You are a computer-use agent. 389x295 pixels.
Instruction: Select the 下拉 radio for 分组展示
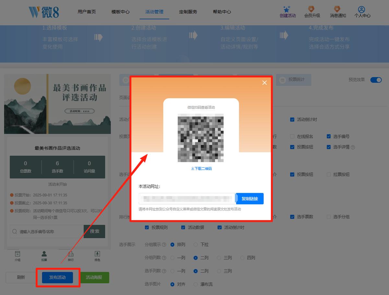[195, 244]
